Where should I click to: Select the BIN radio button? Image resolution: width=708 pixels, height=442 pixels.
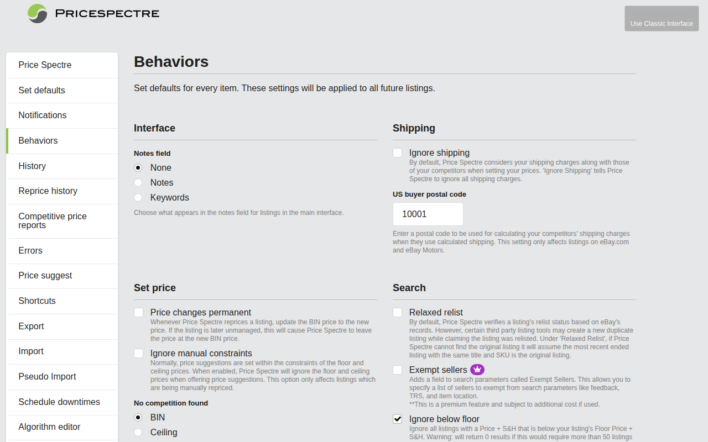[138, 417]
